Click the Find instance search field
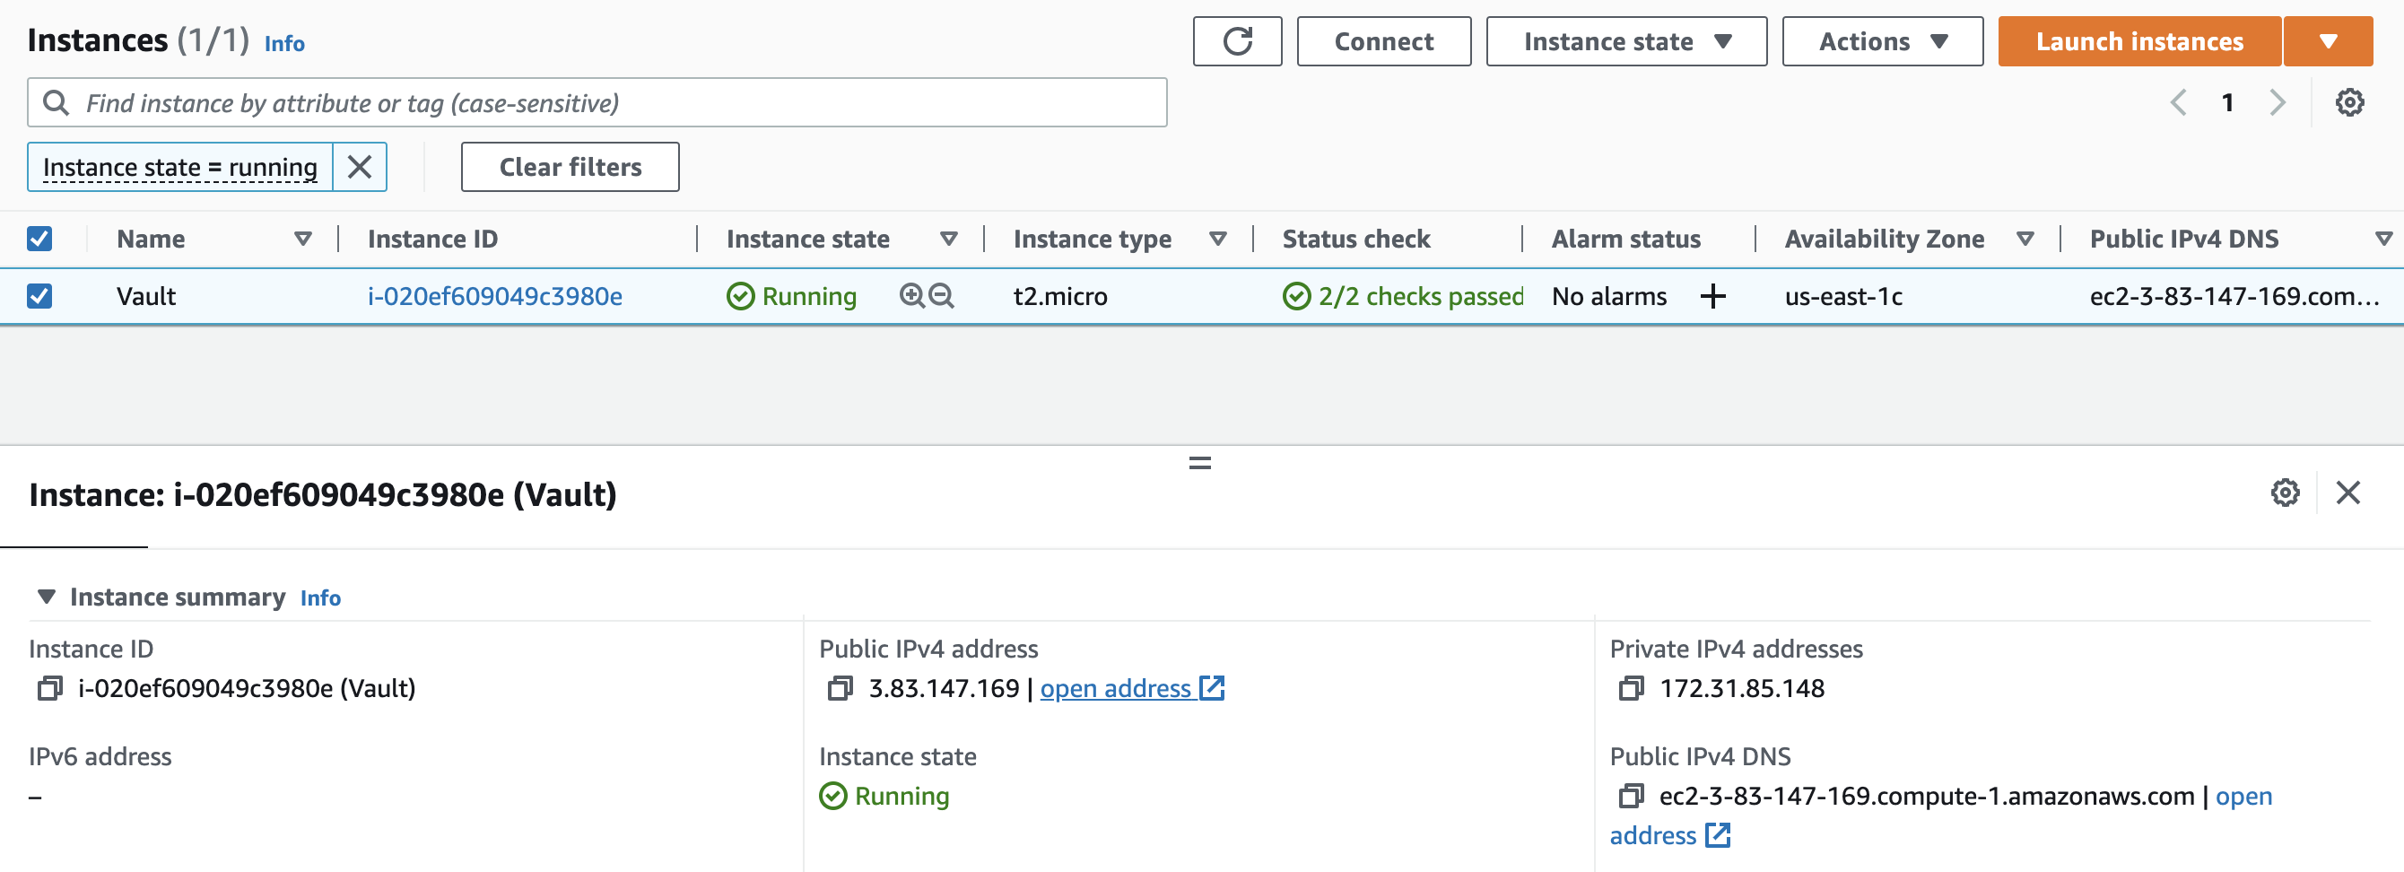 (x=597, y=102)
